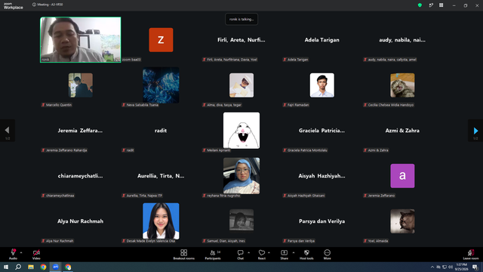
Task: Click the 'Firli, Areta, Nurfi...' participant name
Action: (241, 40)
